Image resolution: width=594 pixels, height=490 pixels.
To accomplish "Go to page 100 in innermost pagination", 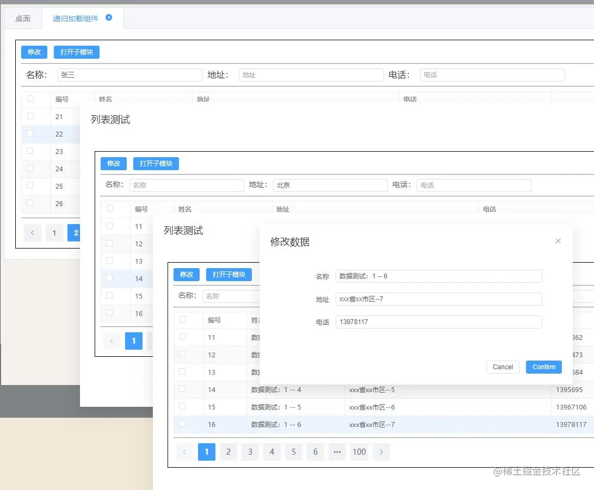I will point(359,452).
